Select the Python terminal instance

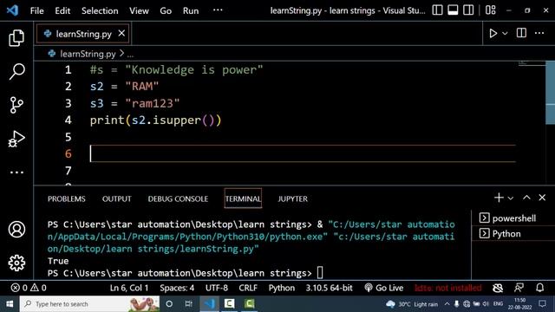tap(513, 234)
